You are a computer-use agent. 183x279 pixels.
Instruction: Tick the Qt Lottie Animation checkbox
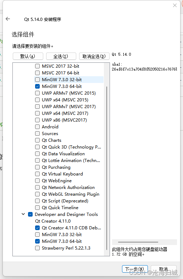(x=37, y=161)
